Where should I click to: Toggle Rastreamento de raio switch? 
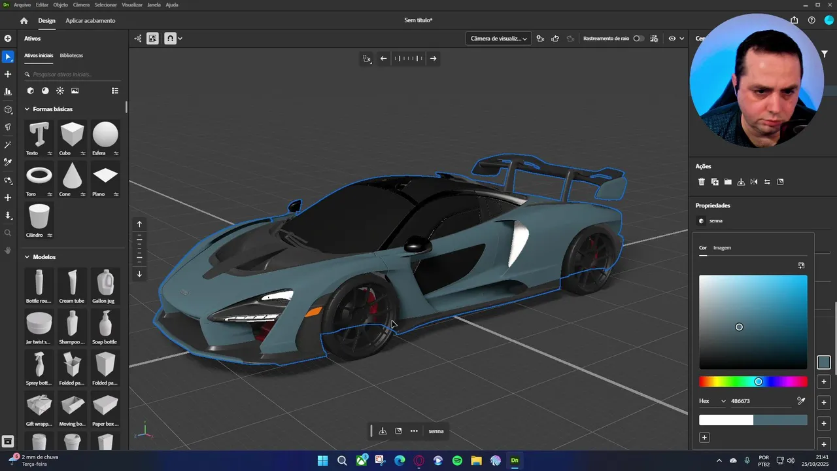[638, 39]
